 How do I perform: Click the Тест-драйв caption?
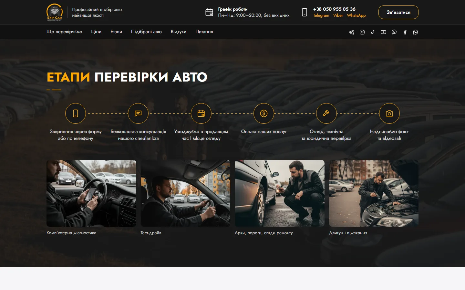[x=151, y=233]
